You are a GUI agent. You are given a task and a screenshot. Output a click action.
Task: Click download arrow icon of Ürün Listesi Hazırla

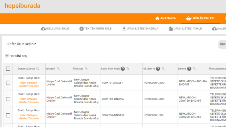tap(124, 28)
